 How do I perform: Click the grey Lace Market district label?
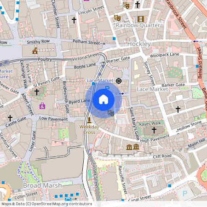(x=152, y=89)
